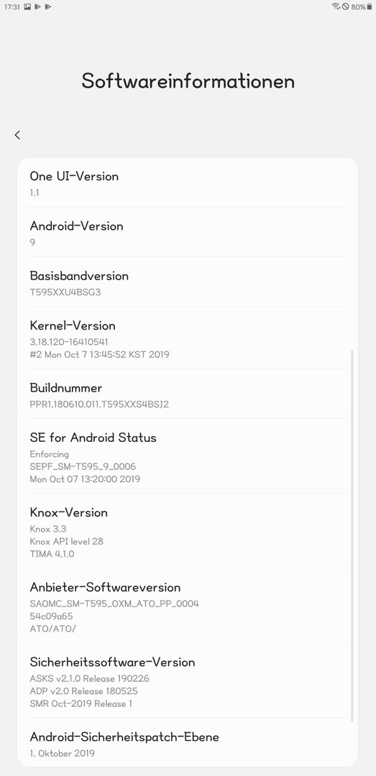Tap the Wi-Fi status icon
This screenshot has width=376, height=776.
336,6
